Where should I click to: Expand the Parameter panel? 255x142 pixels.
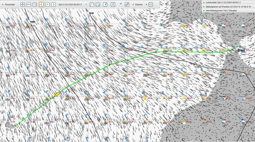(8, 4)
